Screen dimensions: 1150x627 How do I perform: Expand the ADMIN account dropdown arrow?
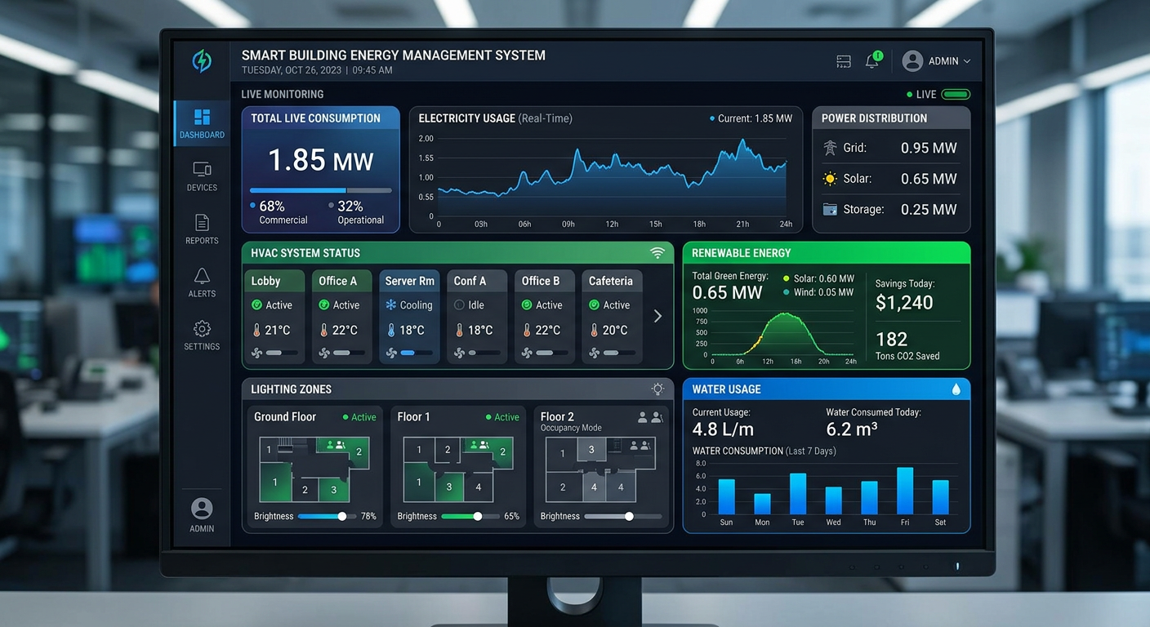(967, 62)
